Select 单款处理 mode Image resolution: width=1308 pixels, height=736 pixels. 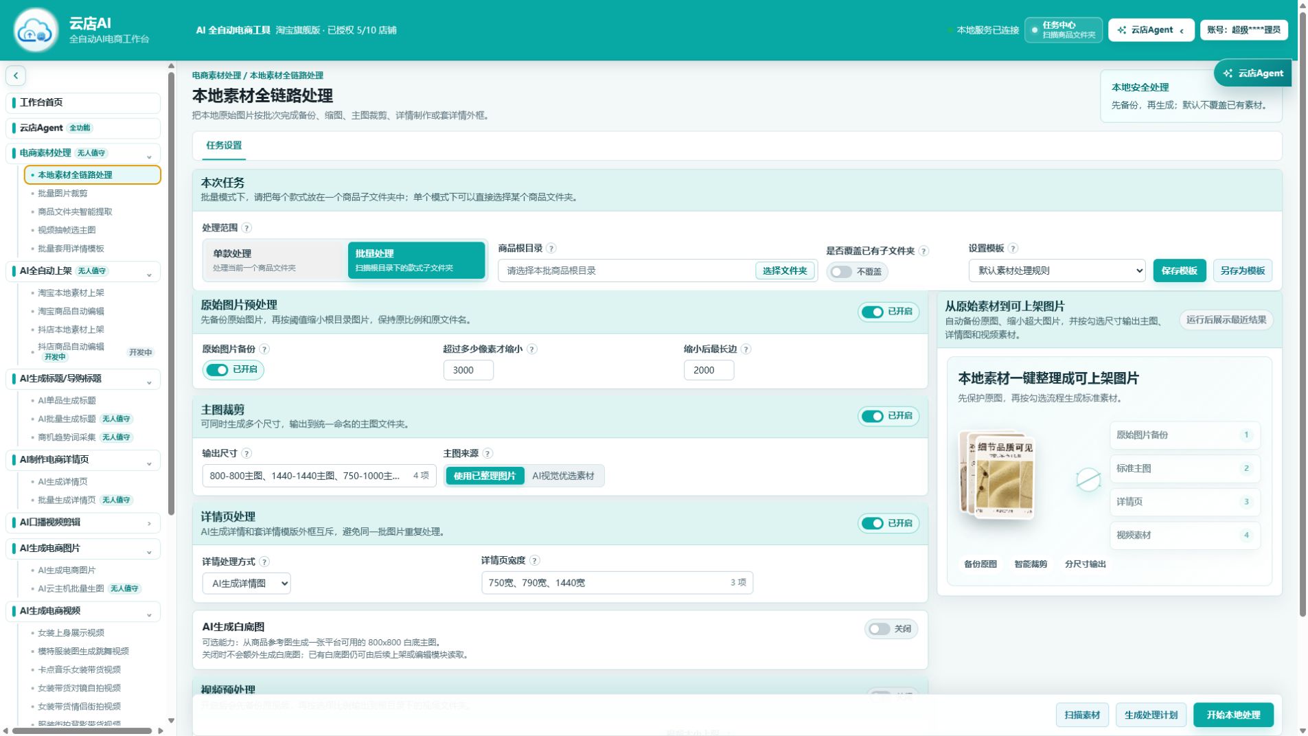click(x=273, y=260)
